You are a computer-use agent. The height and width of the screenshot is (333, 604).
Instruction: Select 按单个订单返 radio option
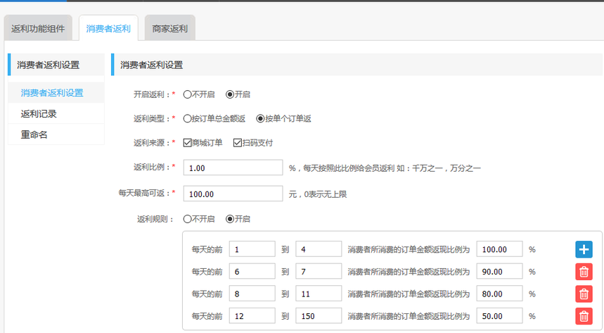click(260, 119)
